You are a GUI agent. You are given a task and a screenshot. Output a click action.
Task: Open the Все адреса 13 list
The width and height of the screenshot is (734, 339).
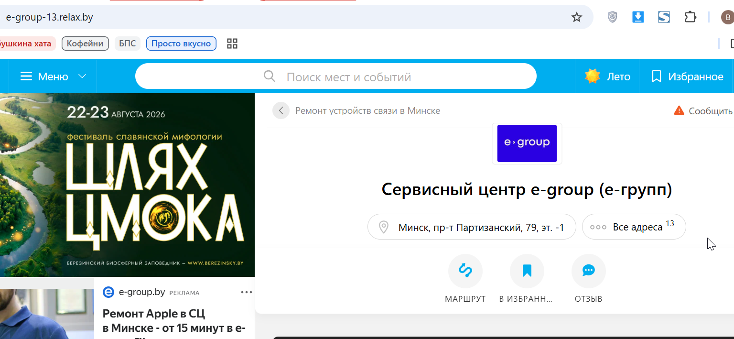(634, 227)
